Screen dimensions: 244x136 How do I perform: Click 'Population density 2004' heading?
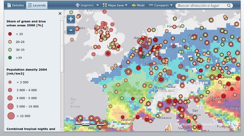click(x=27, y=72)
